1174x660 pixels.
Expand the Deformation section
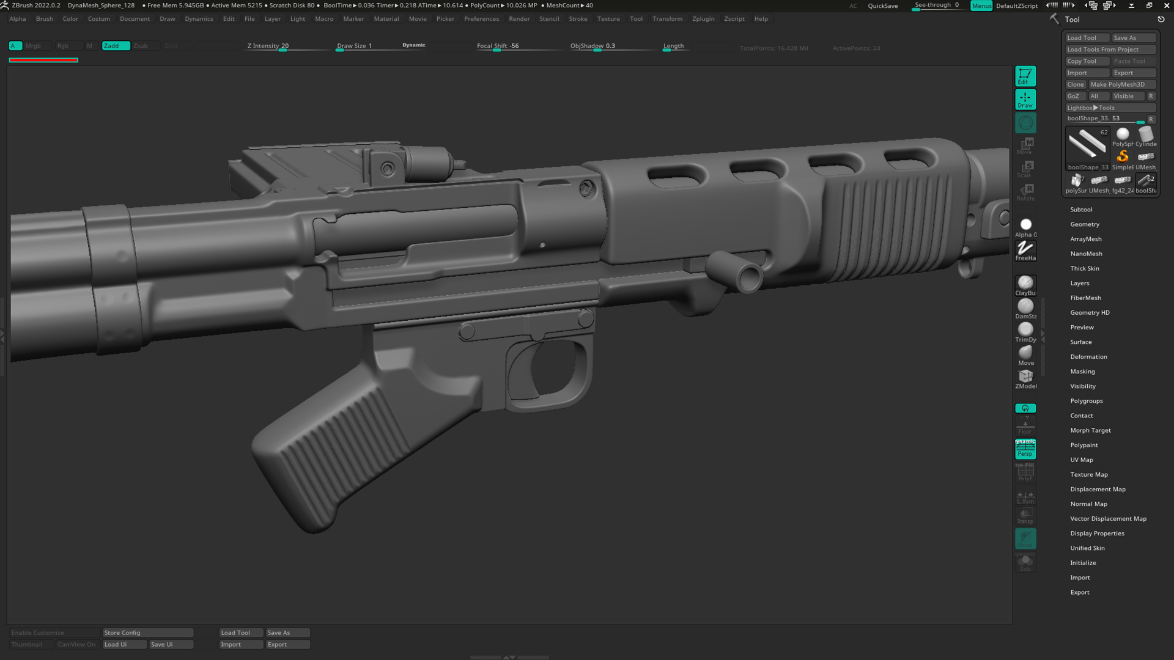[x=1088, y=357]
